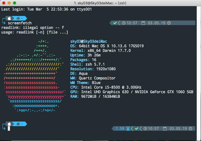Click the 10:57 time in the upper status
This screenshot has height=141, width=201.
132,23
